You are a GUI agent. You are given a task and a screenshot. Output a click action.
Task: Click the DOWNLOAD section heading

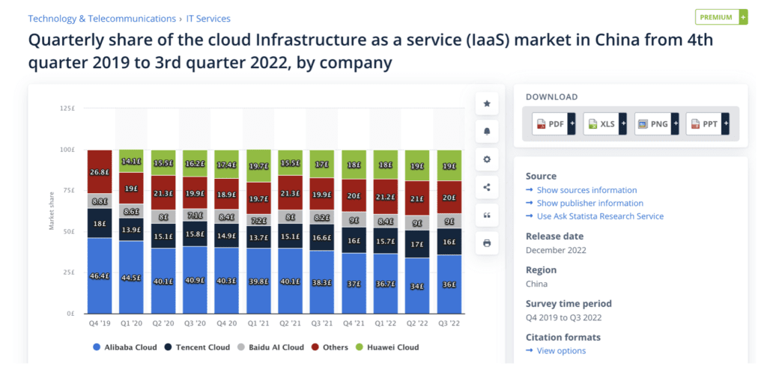click(552, 97)
